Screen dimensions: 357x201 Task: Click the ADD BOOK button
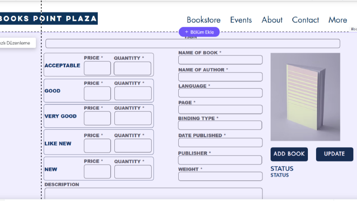tap(289, 154)
